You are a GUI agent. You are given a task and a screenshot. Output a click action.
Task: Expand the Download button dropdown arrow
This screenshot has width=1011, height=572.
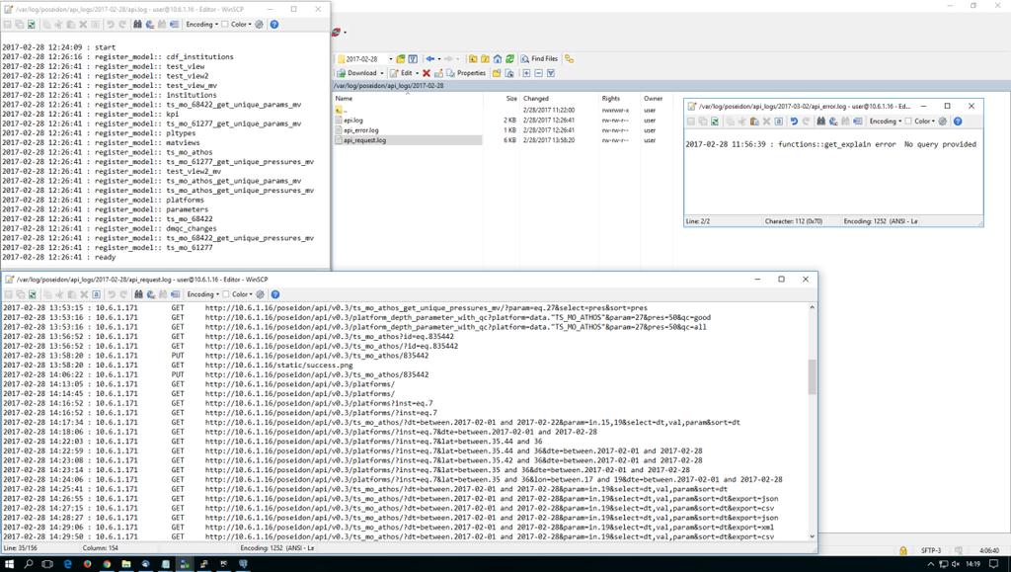(x=382, y=73)
